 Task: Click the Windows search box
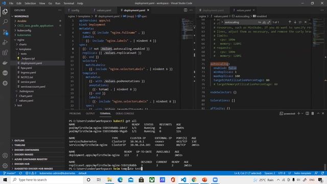click(47, 179)
